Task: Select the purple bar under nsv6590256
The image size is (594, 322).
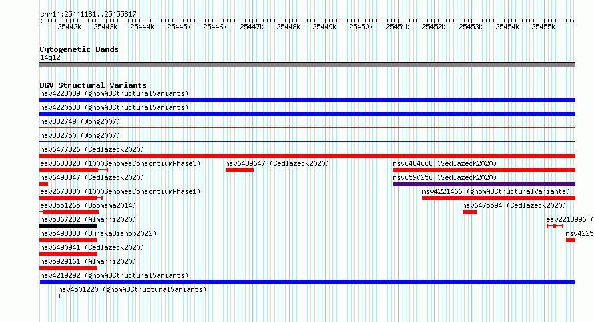Action: (x=484, y=184)
